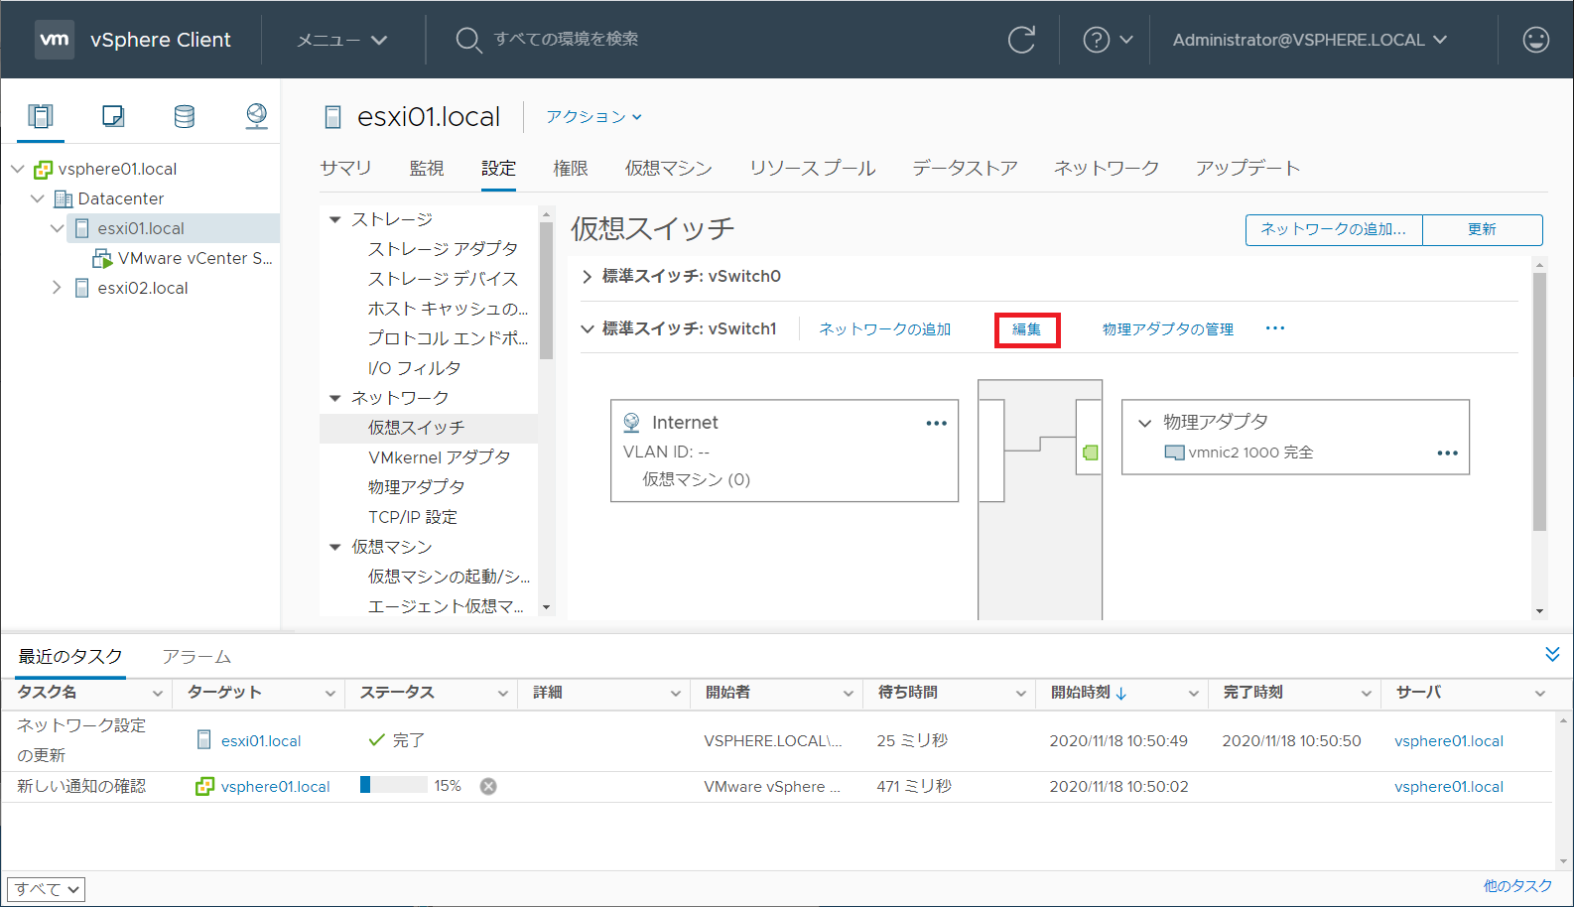This screenshot has width=1574, height=907.
Task: Click the settings navigation list scrollbar
Action: (x=546, y=290)
